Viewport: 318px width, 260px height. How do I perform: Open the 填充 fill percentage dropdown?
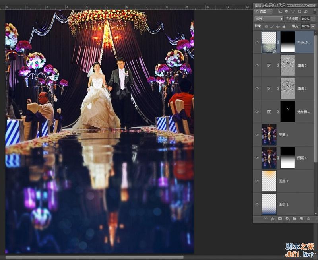[x=312, y=26]
